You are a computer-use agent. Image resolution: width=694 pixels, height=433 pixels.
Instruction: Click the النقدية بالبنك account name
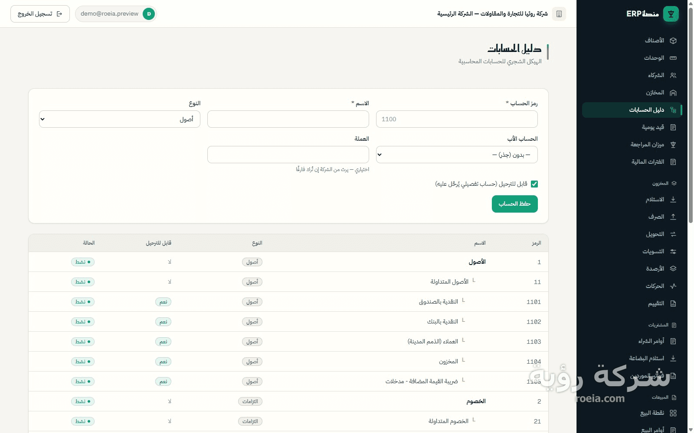click(x=442, y=322)
